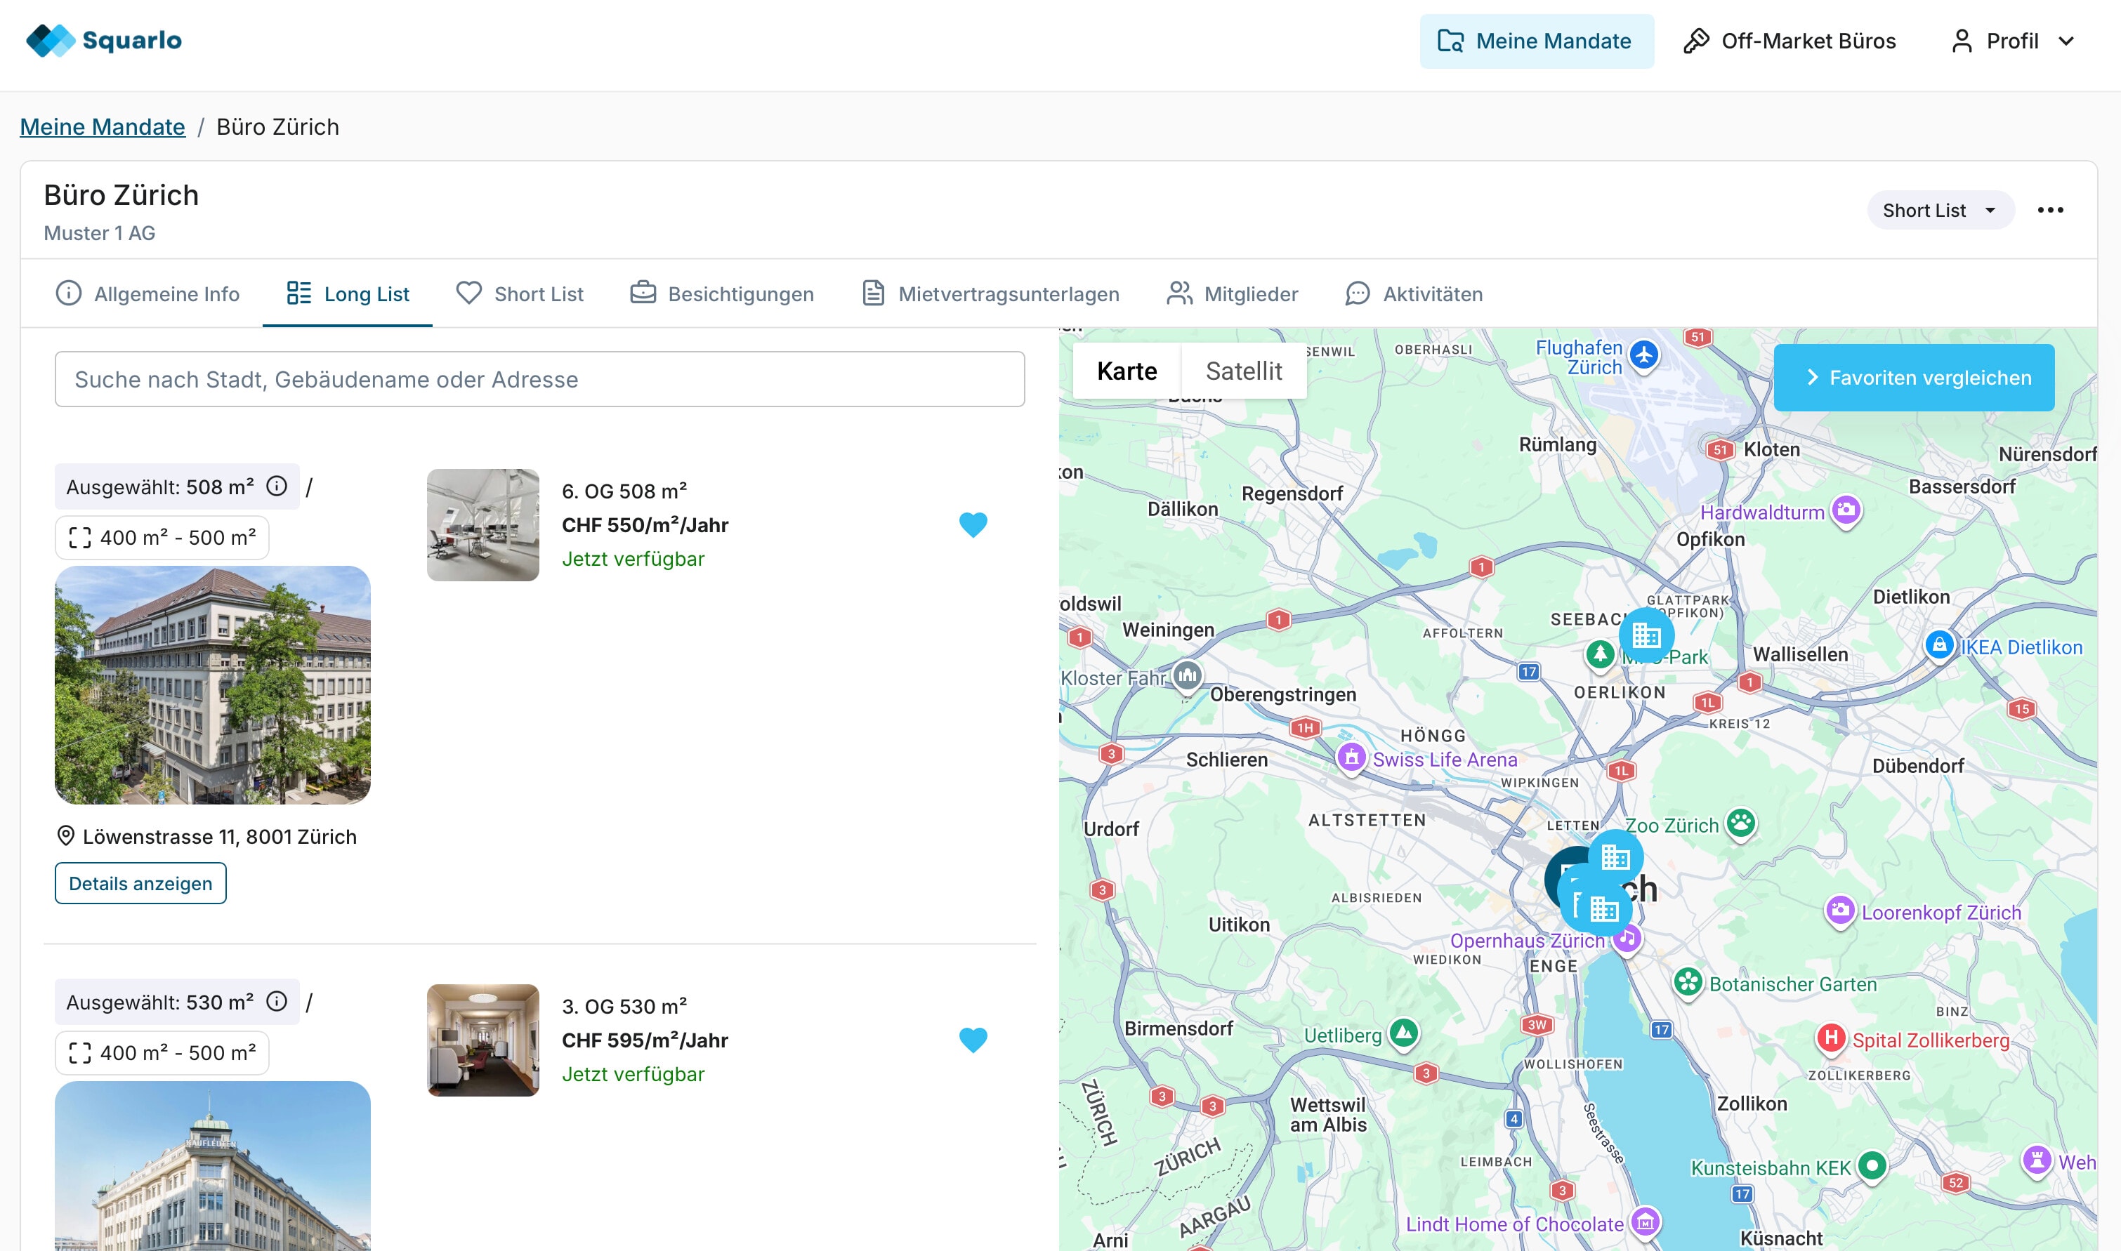Unfavorite the 6. OG 508 m² listing heart
This screenshot has width=2121, height=1251.
[x=973, y=524]
